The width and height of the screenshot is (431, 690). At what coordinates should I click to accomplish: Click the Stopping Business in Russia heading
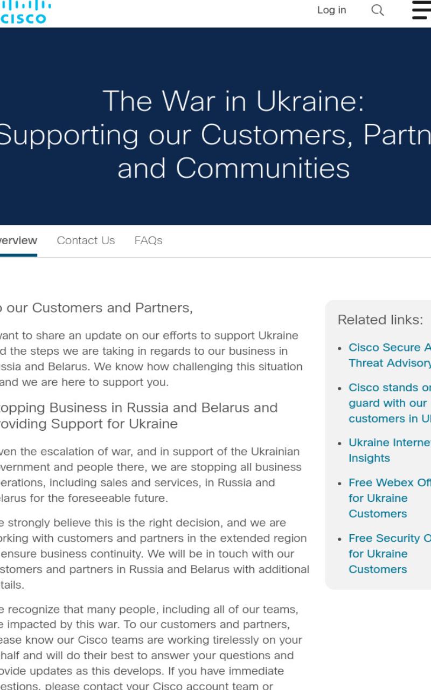coord(139,416)
